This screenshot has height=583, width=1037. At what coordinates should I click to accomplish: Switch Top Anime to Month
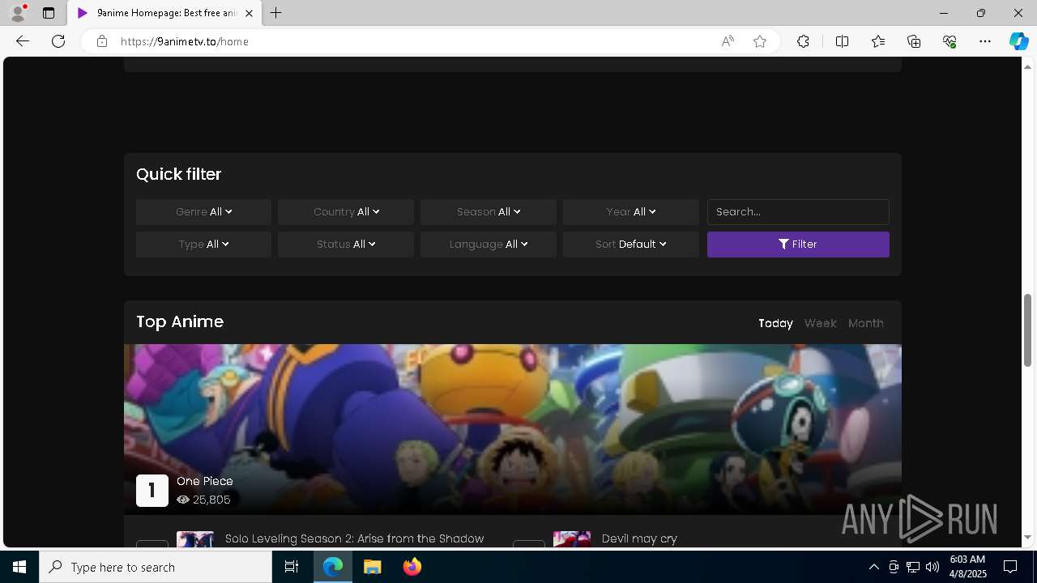point(865,323)
